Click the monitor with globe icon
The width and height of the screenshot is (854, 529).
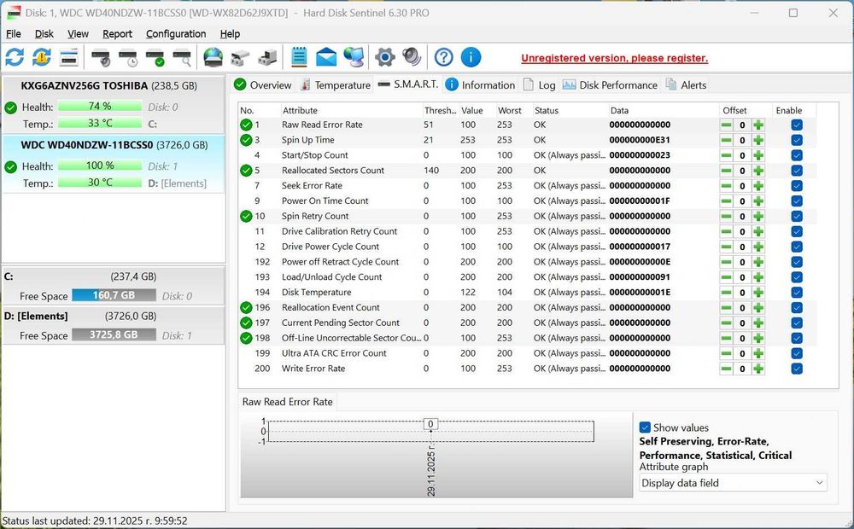coord(354,57)
